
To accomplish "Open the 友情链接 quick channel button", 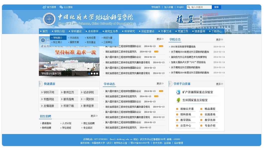I will pos(49,106).
